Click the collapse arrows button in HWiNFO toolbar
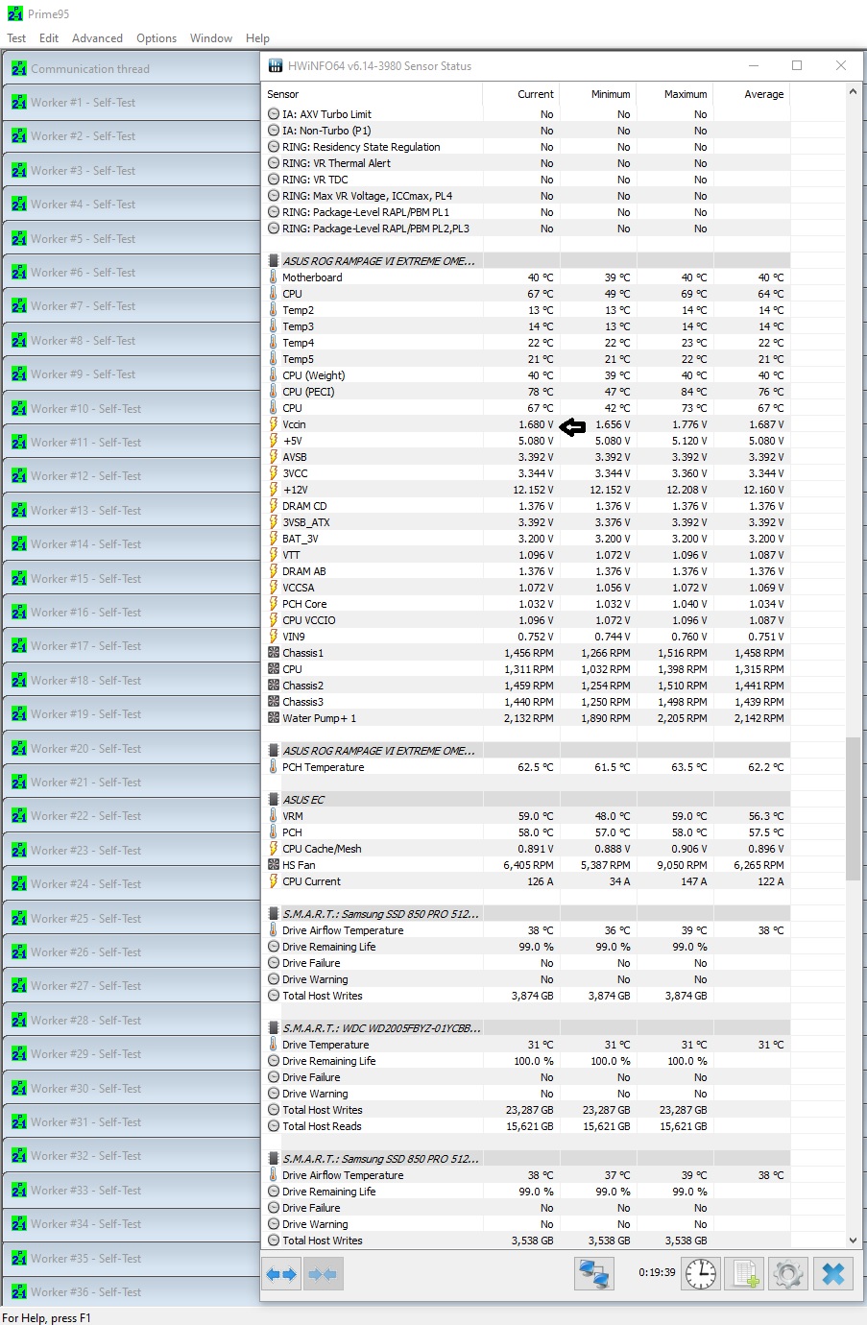Viewport: 867px width, 1325px height. (323, 1274)
